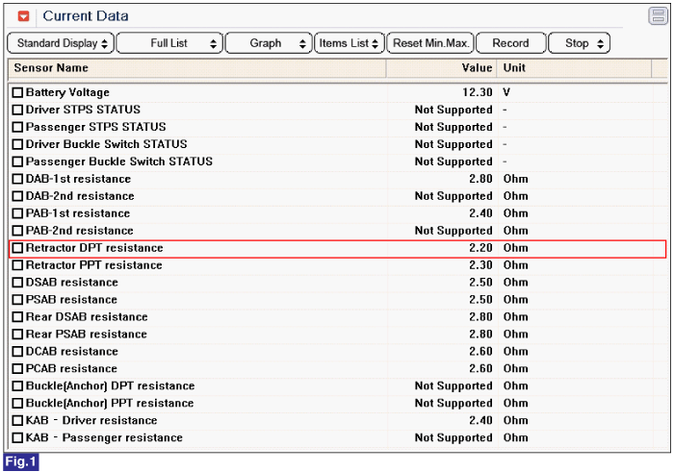Check the Rear PSAB resistance checkbox
This screenshot has width=674, height=472.
[17, 335]
